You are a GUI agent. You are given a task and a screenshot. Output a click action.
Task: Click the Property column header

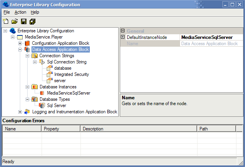(x=61, y=129)
